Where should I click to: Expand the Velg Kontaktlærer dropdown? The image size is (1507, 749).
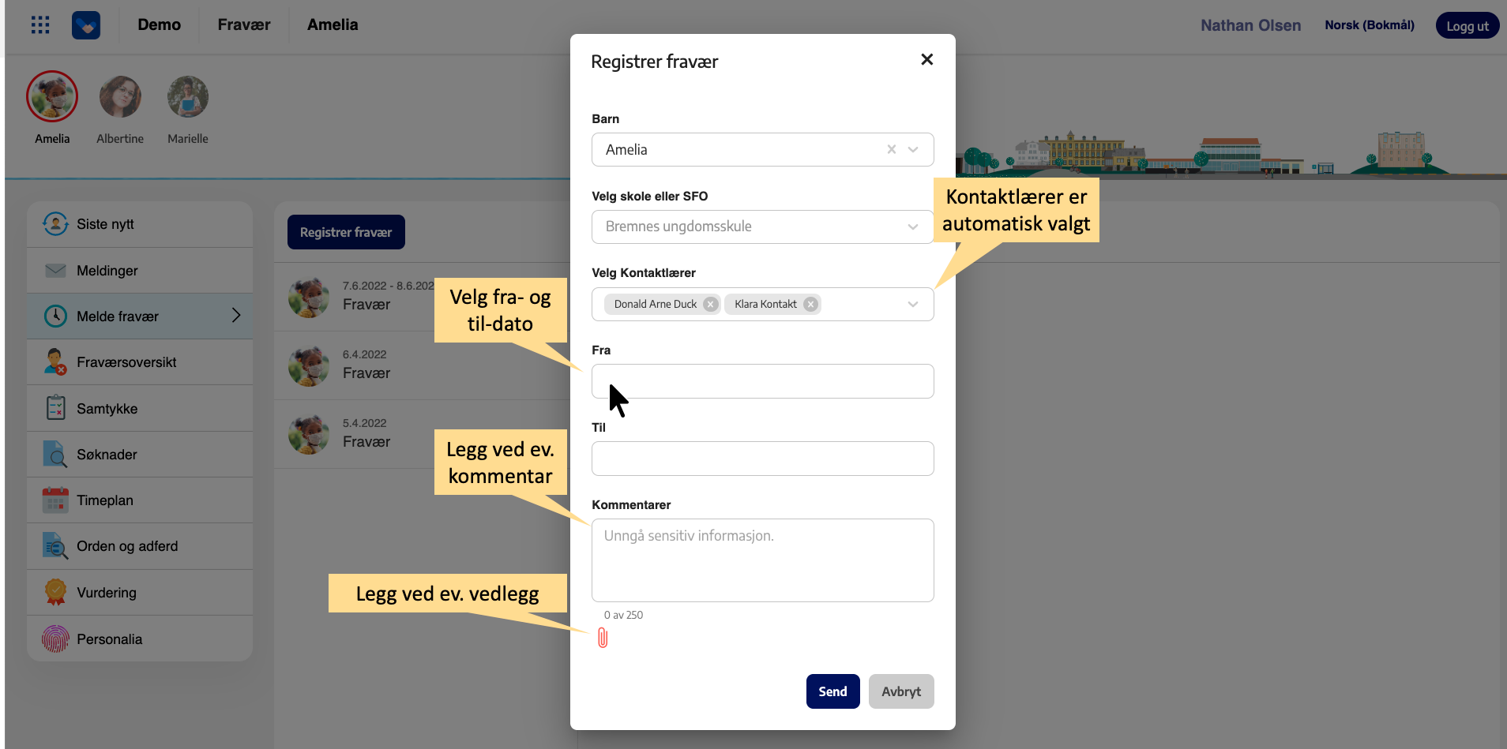913,304
